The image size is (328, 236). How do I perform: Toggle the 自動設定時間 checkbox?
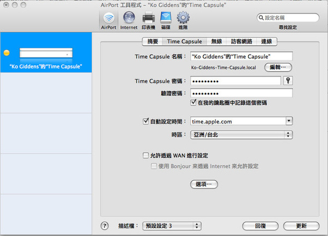point(145,121)
